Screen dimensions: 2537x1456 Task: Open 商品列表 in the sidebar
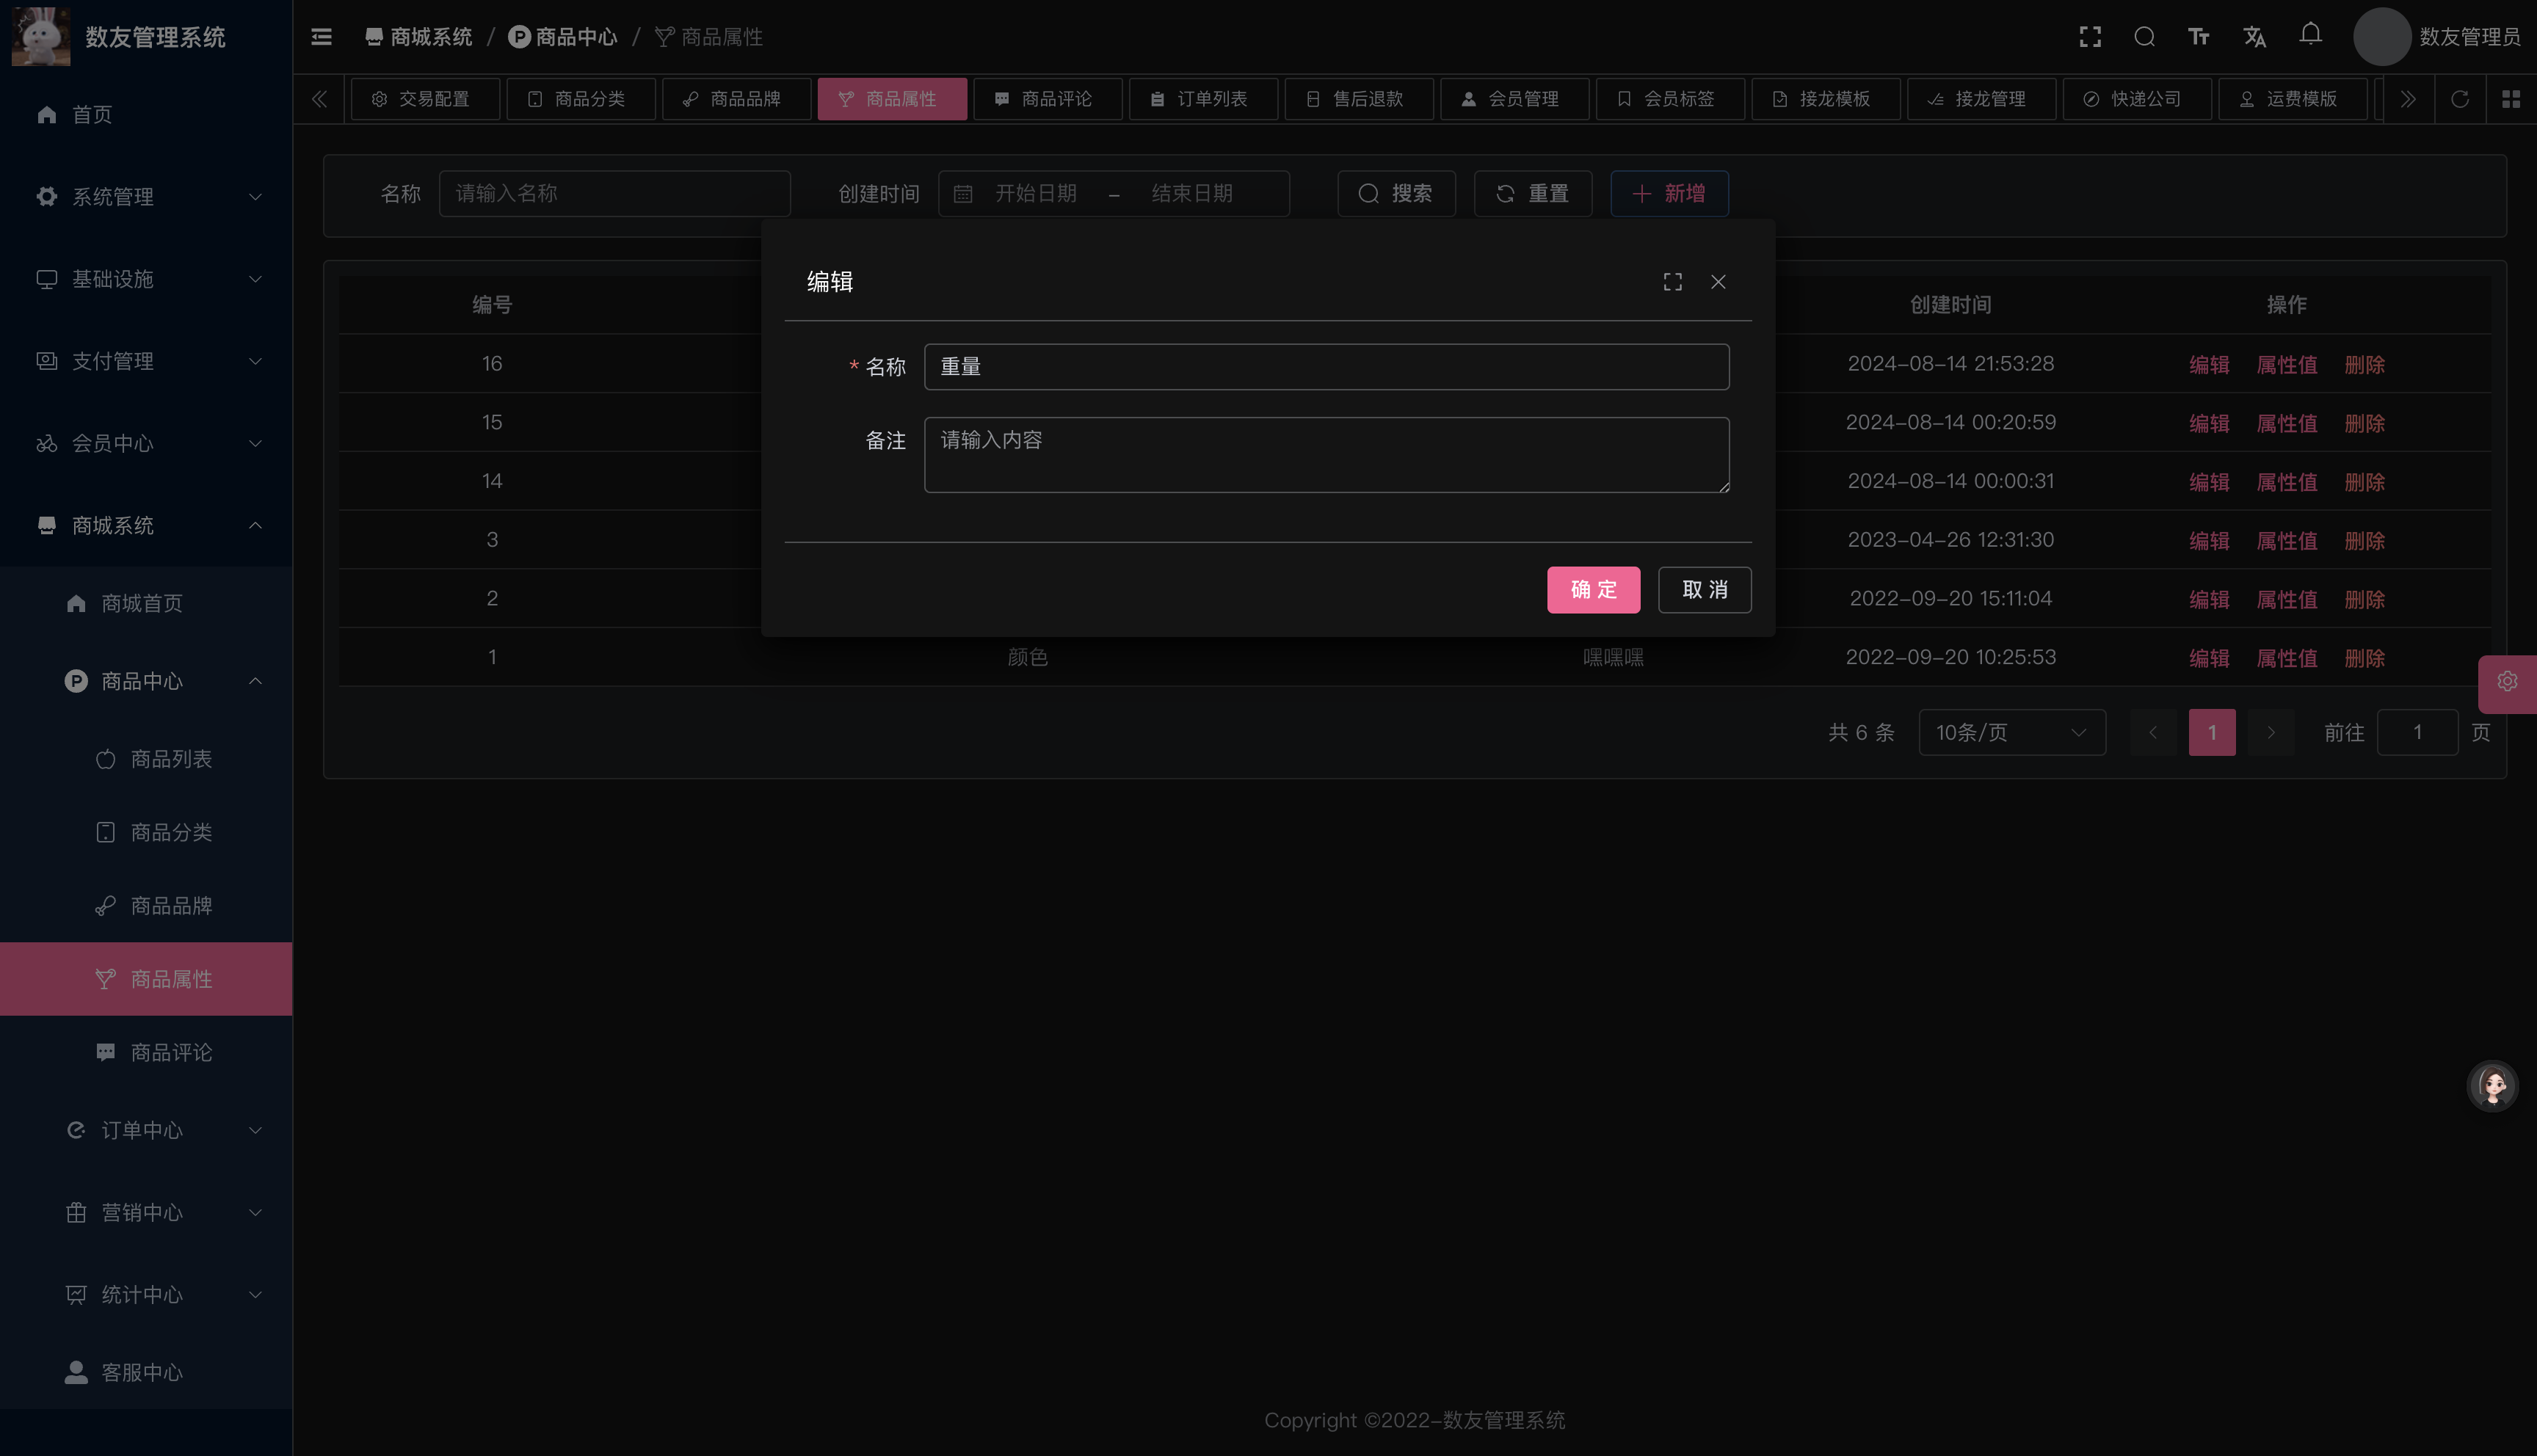(146, 759)
